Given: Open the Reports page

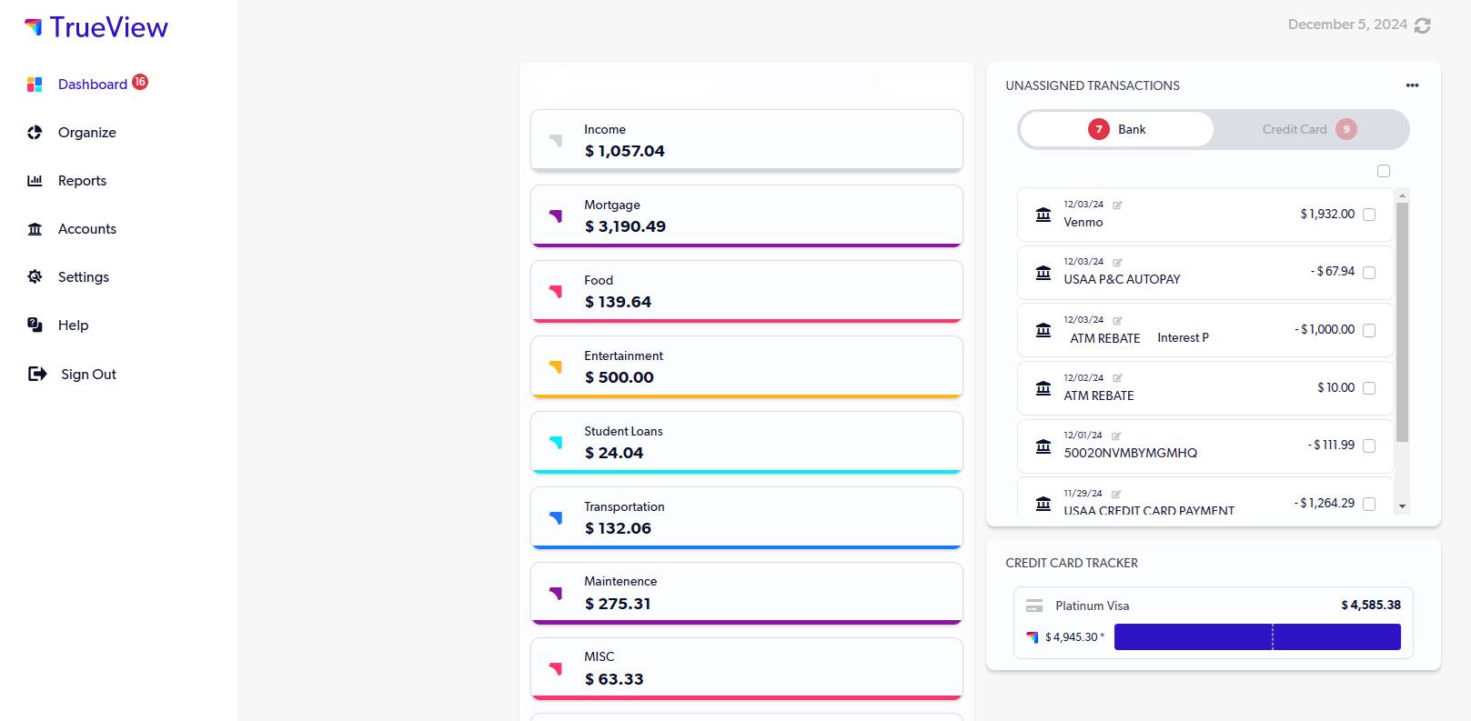Looking at the screenshot, I should (x=82, y=181).
